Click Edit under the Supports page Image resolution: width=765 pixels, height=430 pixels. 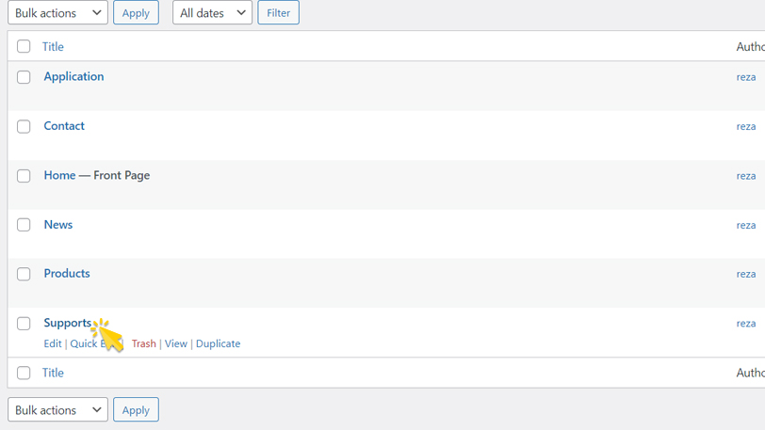(52, 343)
